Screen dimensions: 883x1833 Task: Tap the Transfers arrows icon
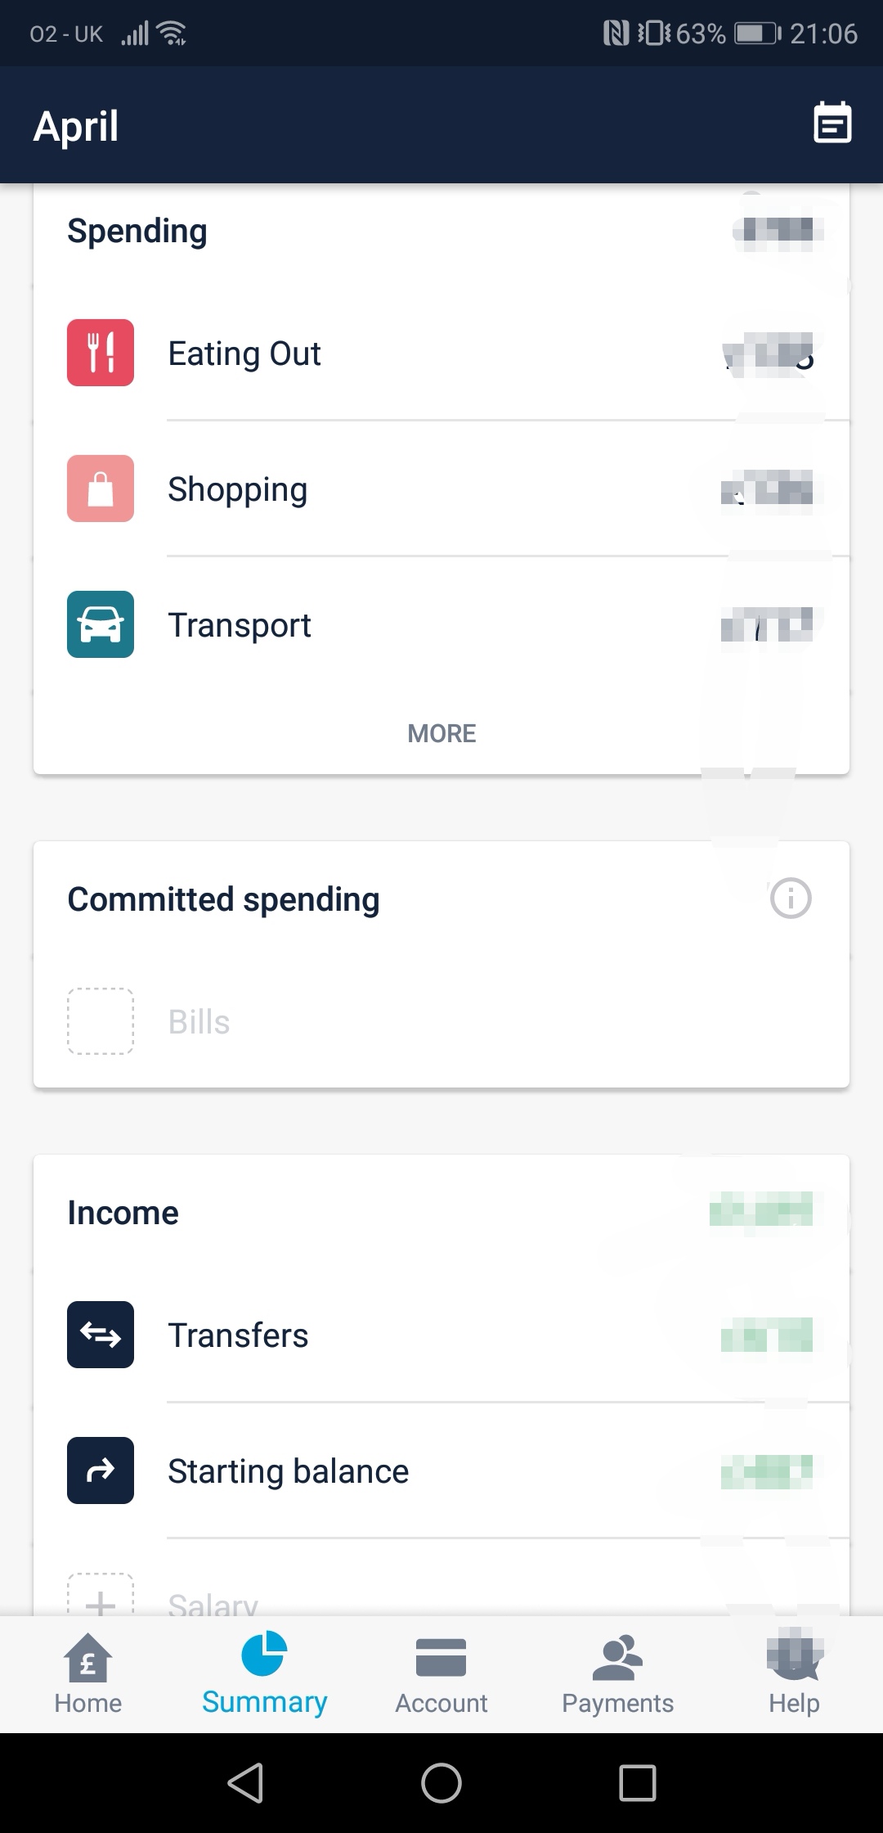pos(101,1335)
